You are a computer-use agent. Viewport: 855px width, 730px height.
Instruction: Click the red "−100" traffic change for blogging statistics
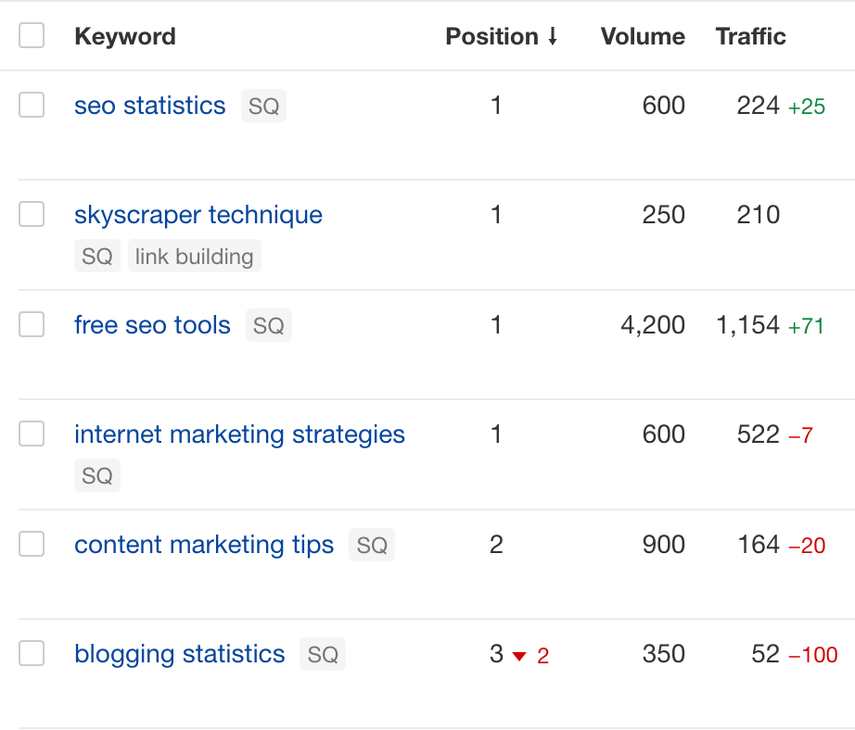tap(810, 655)
